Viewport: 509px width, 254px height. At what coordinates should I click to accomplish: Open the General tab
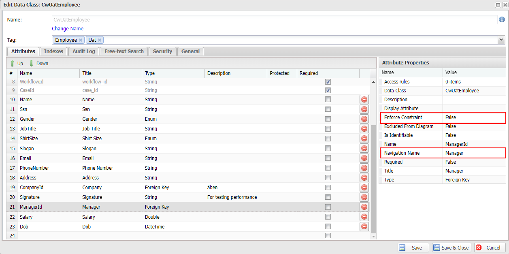click(x=190, y=51)
